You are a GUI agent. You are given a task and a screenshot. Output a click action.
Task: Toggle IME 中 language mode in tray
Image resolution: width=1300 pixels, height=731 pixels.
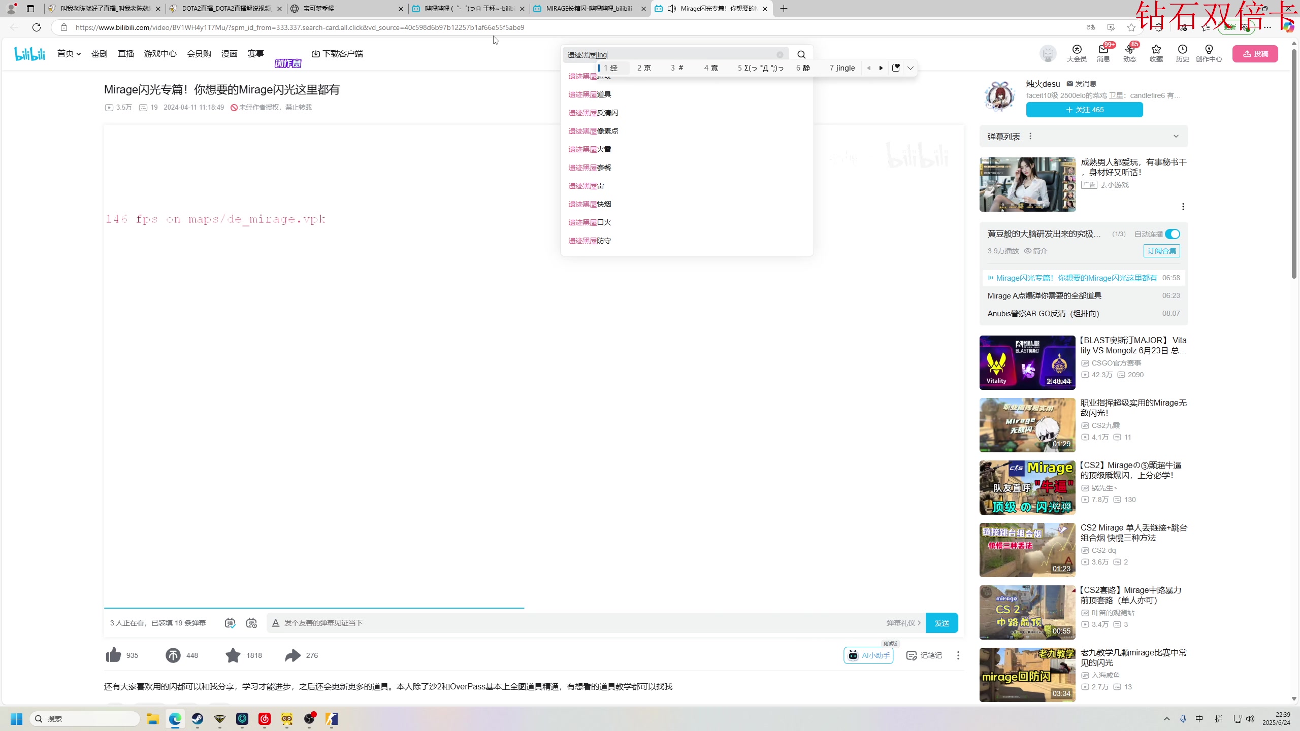pyautogui.click(x=1199, y=718)
